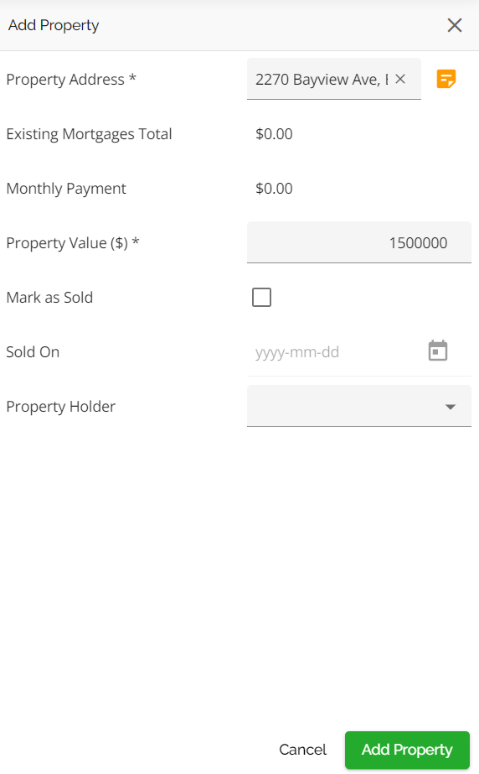Select the Monthly Payment $0.00 value
This screenshot has height=774, width=479.
[274, 188]
